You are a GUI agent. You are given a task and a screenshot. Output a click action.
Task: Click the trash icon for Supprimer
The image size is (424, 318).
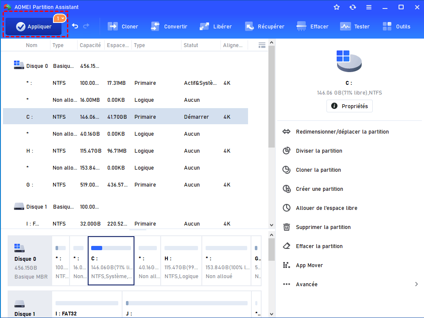coord(286,227)
